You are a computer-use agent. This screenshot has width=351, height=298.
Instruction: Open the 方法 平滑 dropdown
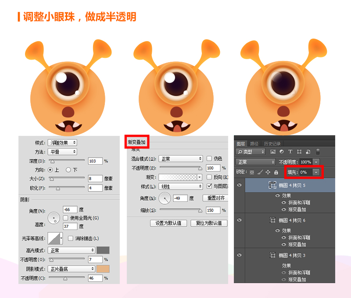pos(62,152)
